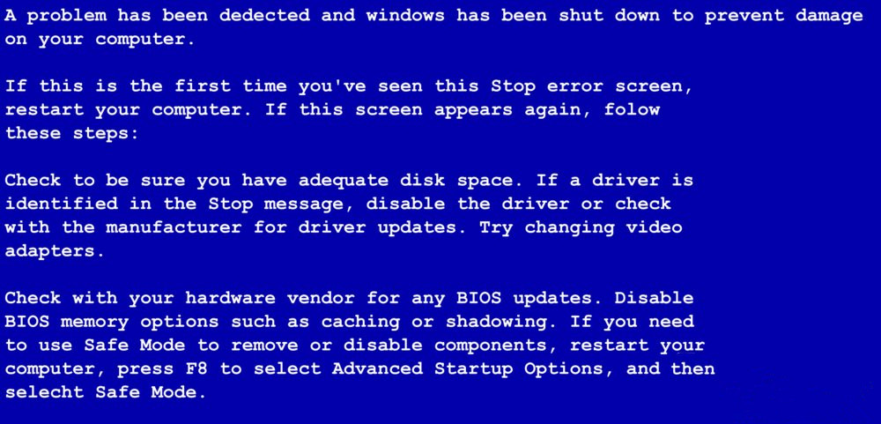
Task: Click the word 'manufacturer'
Action: [x=174, y=227]
